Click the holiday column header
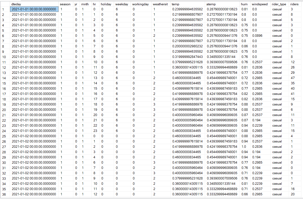Viewport: 303px width, 199px height. point(106,4)
